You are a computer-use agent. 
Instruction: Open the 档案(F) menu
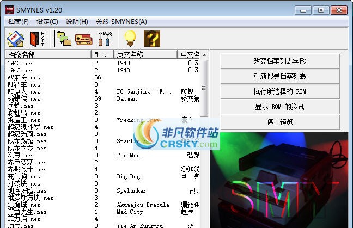(x=18, y=22)
